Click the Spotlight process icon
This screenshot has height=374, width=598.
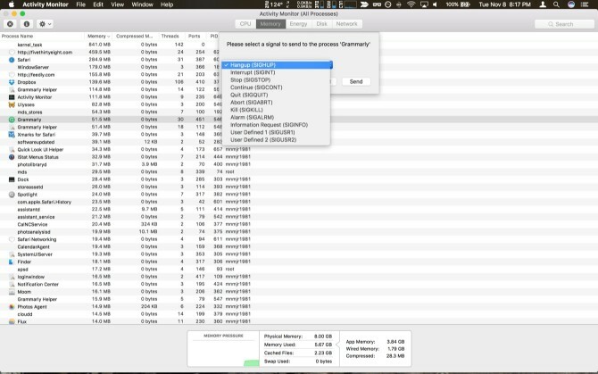pos(12,195)
